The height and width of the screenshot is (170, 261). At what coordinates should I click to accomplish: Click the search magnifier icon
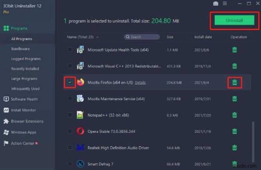pyautogui.click(x=128, y=37)
